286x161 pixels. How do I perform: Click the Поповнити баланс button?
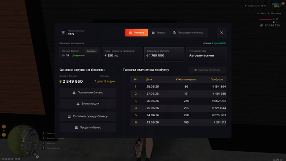coord(88,93)
